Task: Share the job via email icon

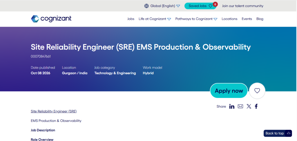Action: coord(240,106)
